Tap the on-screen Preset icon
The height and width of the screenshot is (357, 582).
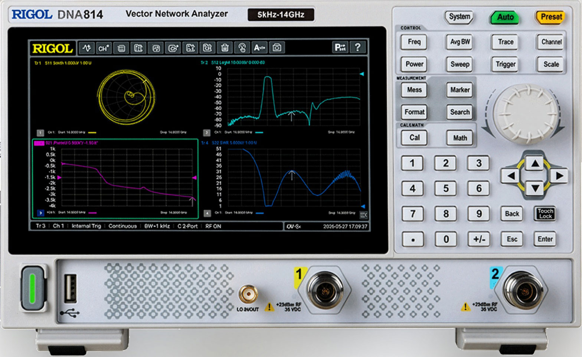click(341, 47)
